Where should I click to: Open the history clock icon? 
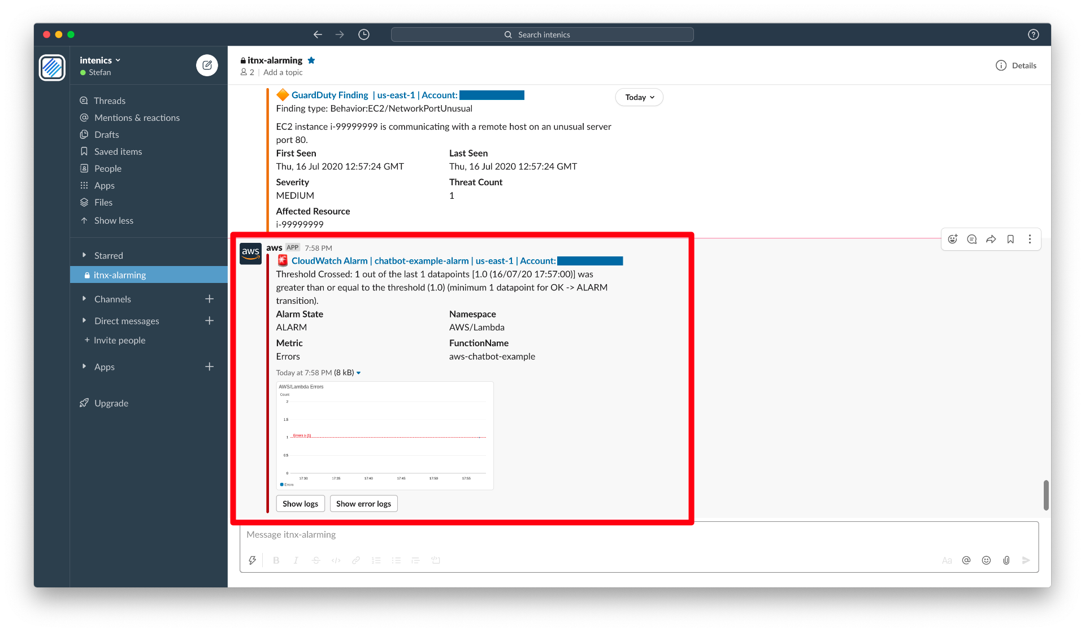pos(364,34)
